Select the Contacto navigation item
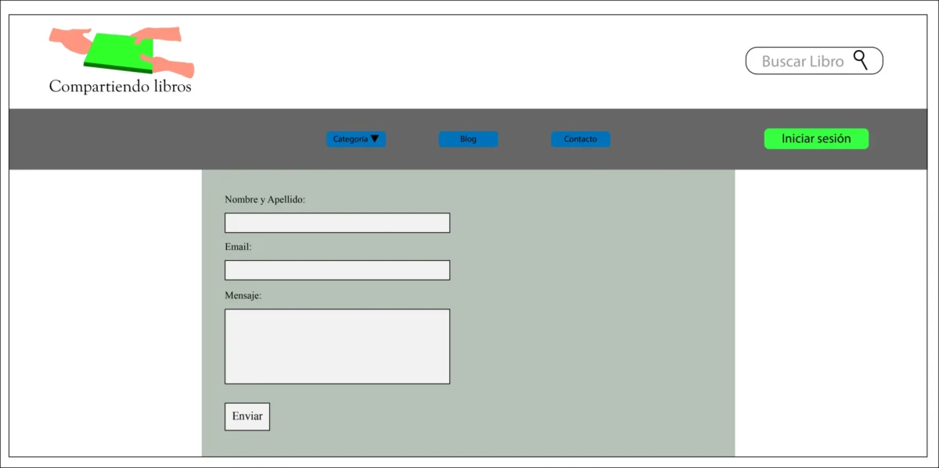The width and height of the screenshot is (939, 468). (580, 139)
